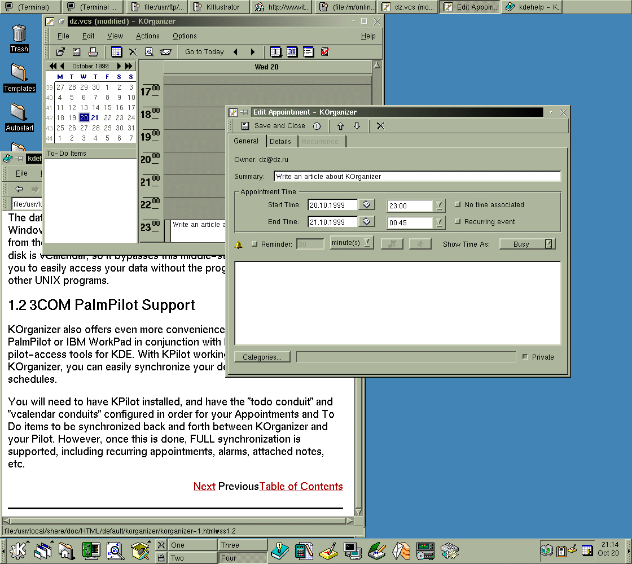The image size is (632, 564).
Task: Expand the end time 00:45 dropdown
Action: pos(439,222)
